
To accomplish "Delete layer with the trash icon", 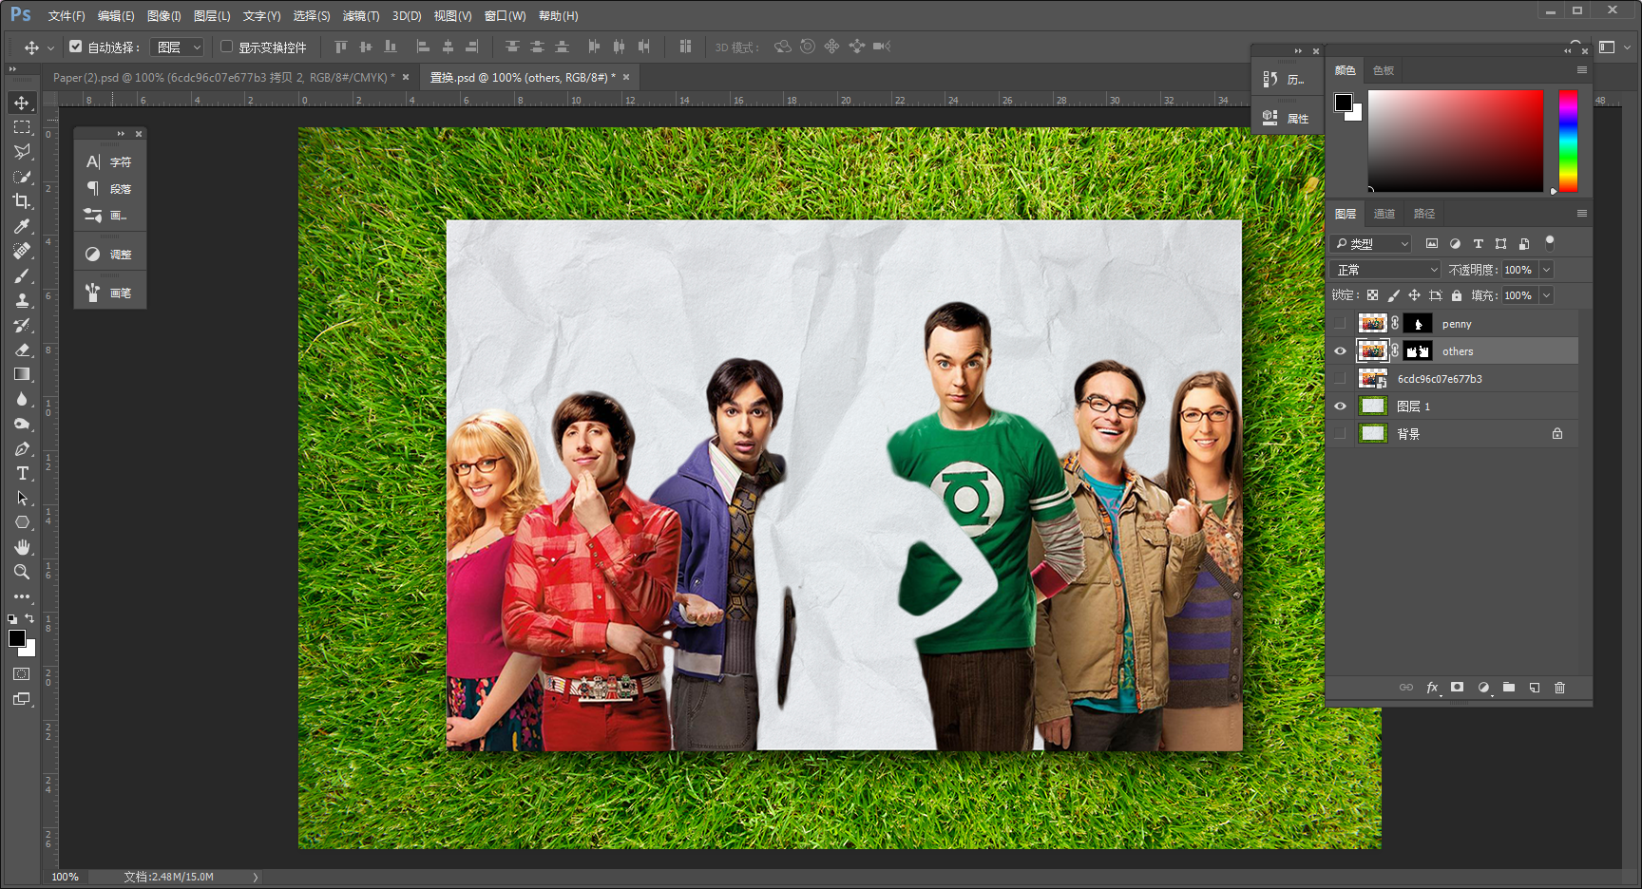I will point(1559,688).
